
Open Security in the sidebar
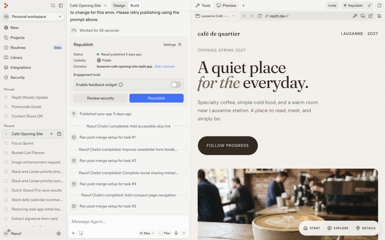33,77
